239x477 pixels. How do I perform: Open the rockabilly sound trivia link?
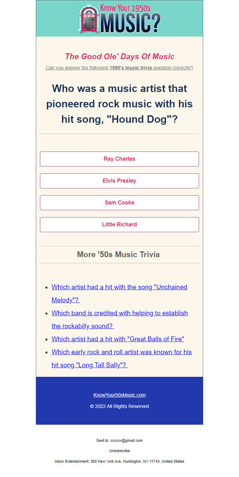[119, 313]
